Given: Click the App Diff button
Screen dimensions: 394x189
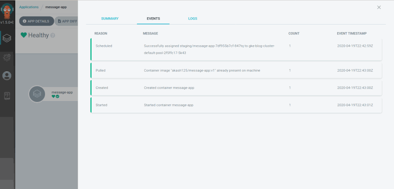Looking at the screenshot, I should pos(67,21).
